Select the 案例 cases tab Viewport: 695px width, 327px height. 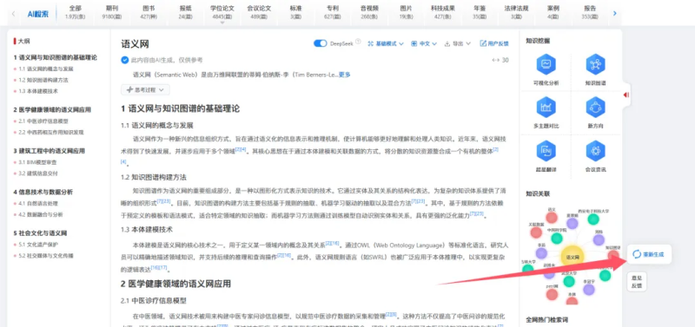553,12
